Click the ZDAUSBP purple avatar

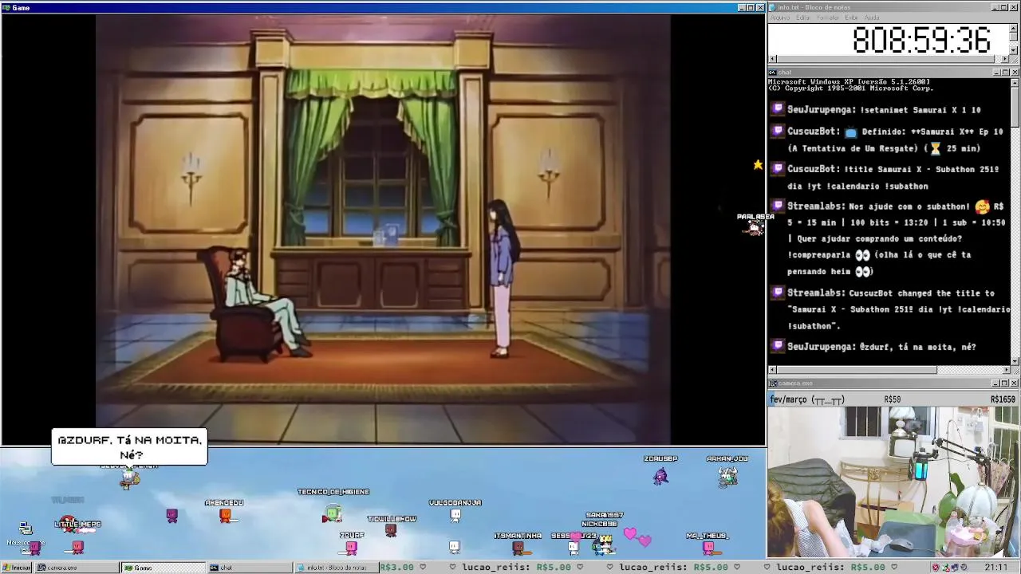[660, 476]
